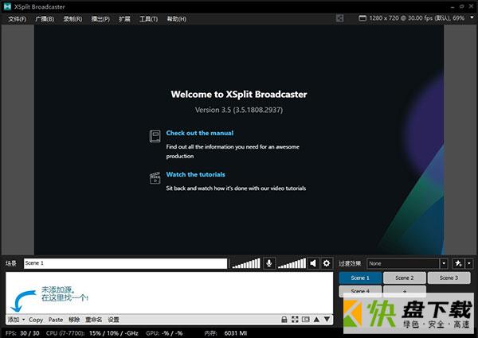Adjust the microphone volume level bars
478x338 pixels.
point(246,263)
